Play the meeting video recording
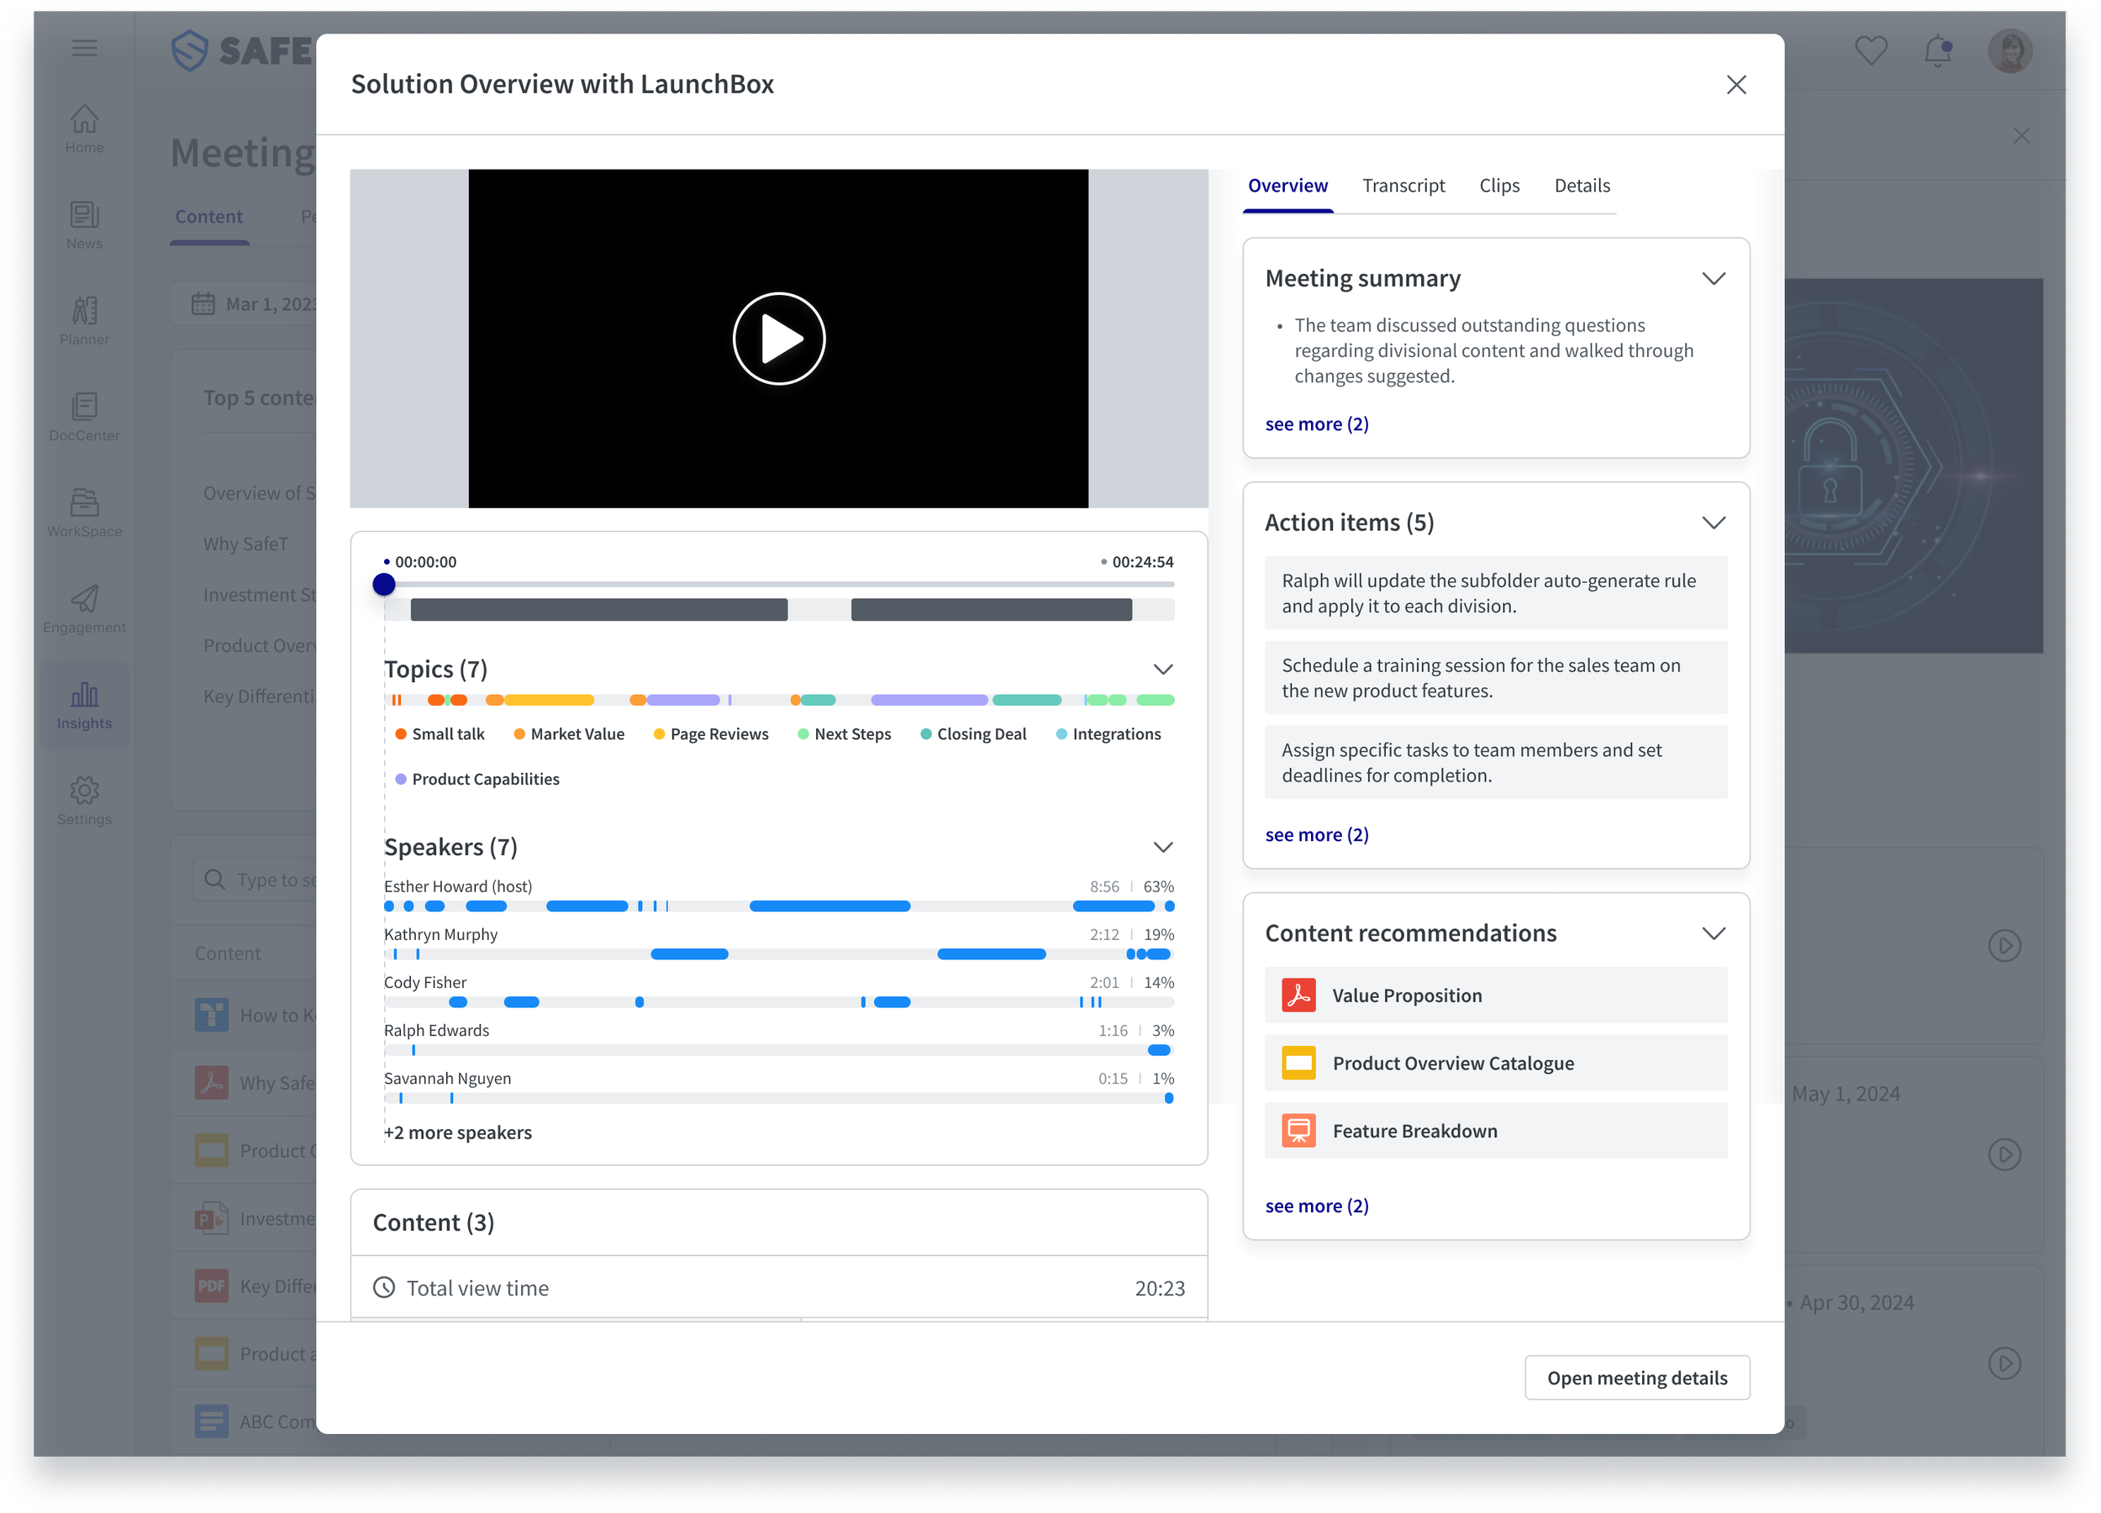This screenshot has width=2101, height=1513. pyautogui.click(x=778, y=339)
